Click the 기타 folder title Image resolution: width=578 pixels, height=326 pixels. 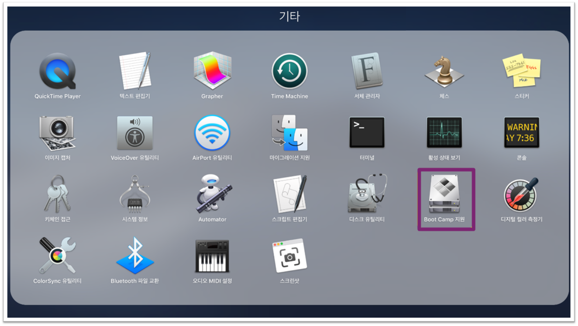tap(289, 16)
